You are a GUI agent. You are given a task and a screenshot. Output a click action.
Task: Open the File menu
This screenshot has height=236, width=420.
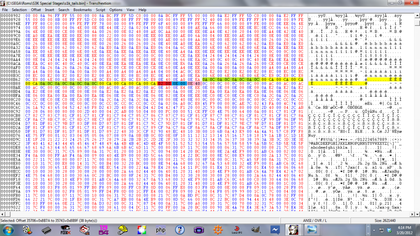click(5, 9)
